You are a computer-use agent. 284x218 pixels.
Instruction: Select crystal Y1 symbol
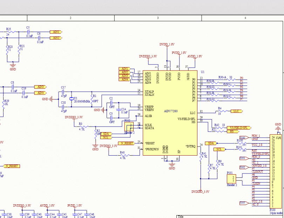tap(72, 99)
